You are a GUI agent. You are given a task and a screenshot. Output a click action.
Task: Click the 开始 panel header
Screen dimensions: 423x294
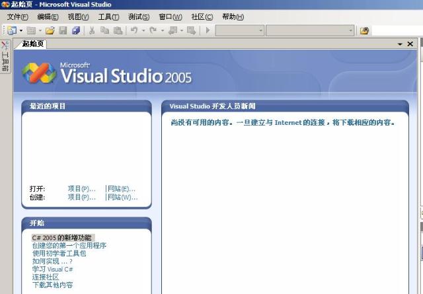(x=87, y=223)
